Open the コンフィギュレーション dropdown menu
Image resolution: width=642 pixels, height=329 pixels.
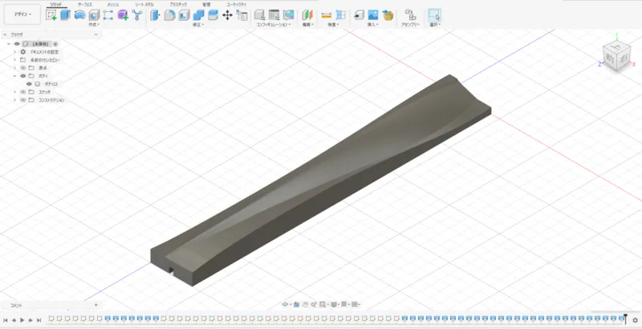274,25
